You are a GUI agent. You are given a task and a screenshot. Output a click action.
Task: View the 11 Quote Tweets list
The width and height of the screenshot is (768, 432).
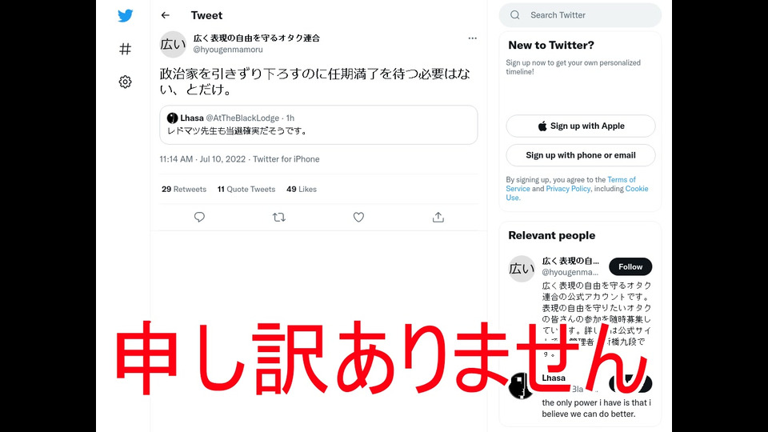click(x=246, y=189)
